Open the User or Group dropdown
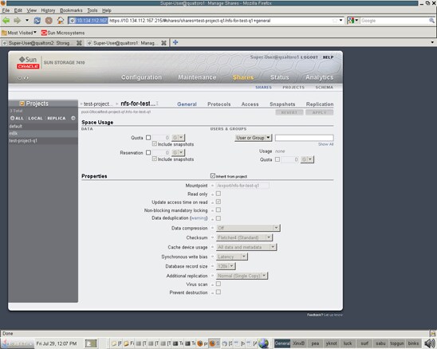437x349 pixels. pyautogui.click(x=253, y=138)
